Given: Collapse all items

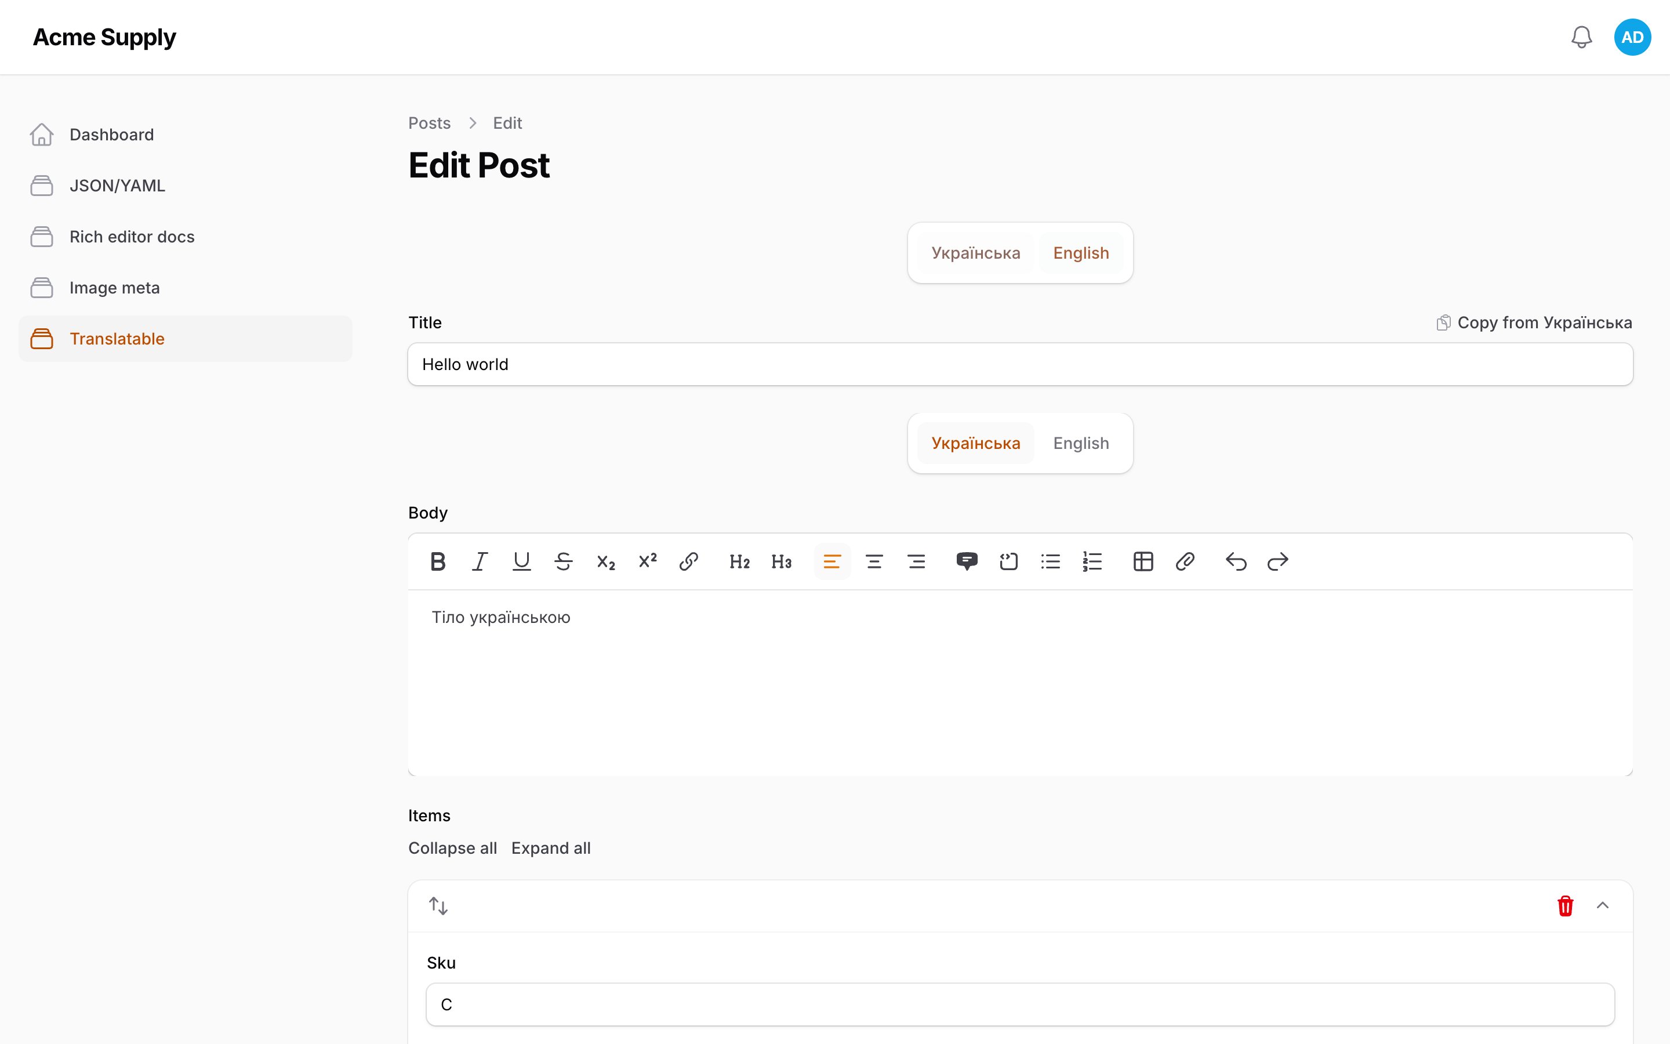Looking at the screenshot, I should point(452,848).
